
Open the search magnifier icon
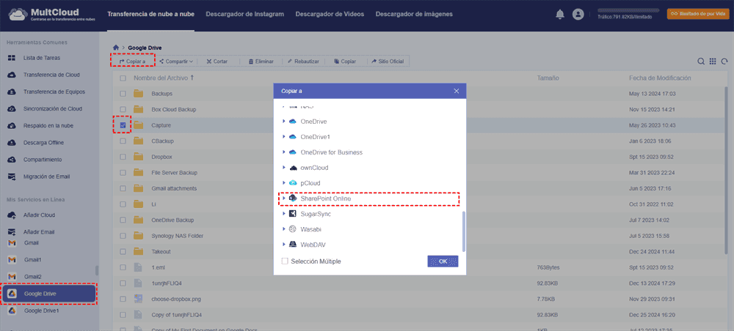[x=701, y=62]
